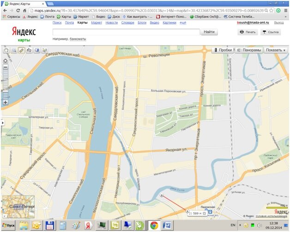Open the Поиск service link
The height and width of the screenshot is (232, 290).
57,23
